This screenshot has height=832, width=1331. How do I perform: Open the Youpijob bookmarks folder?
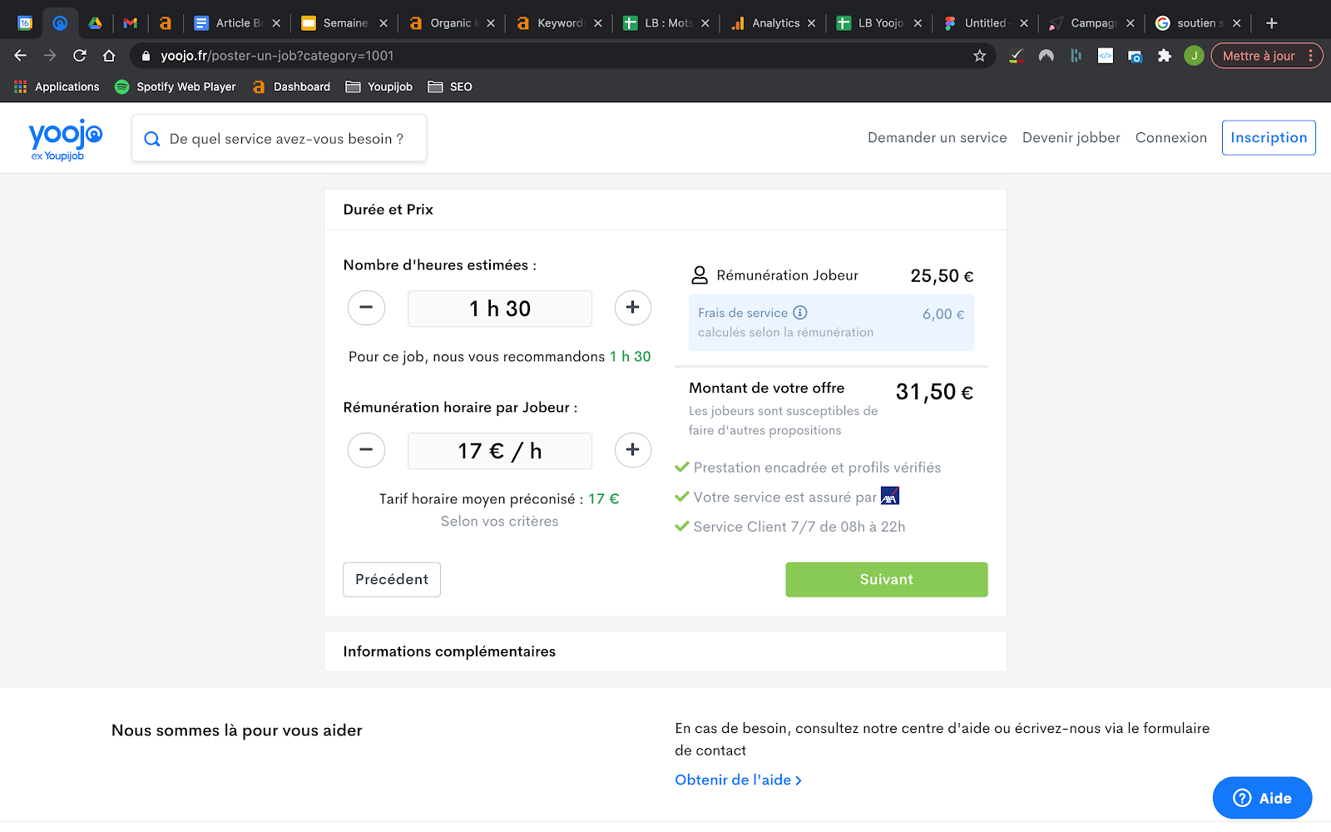379,87
